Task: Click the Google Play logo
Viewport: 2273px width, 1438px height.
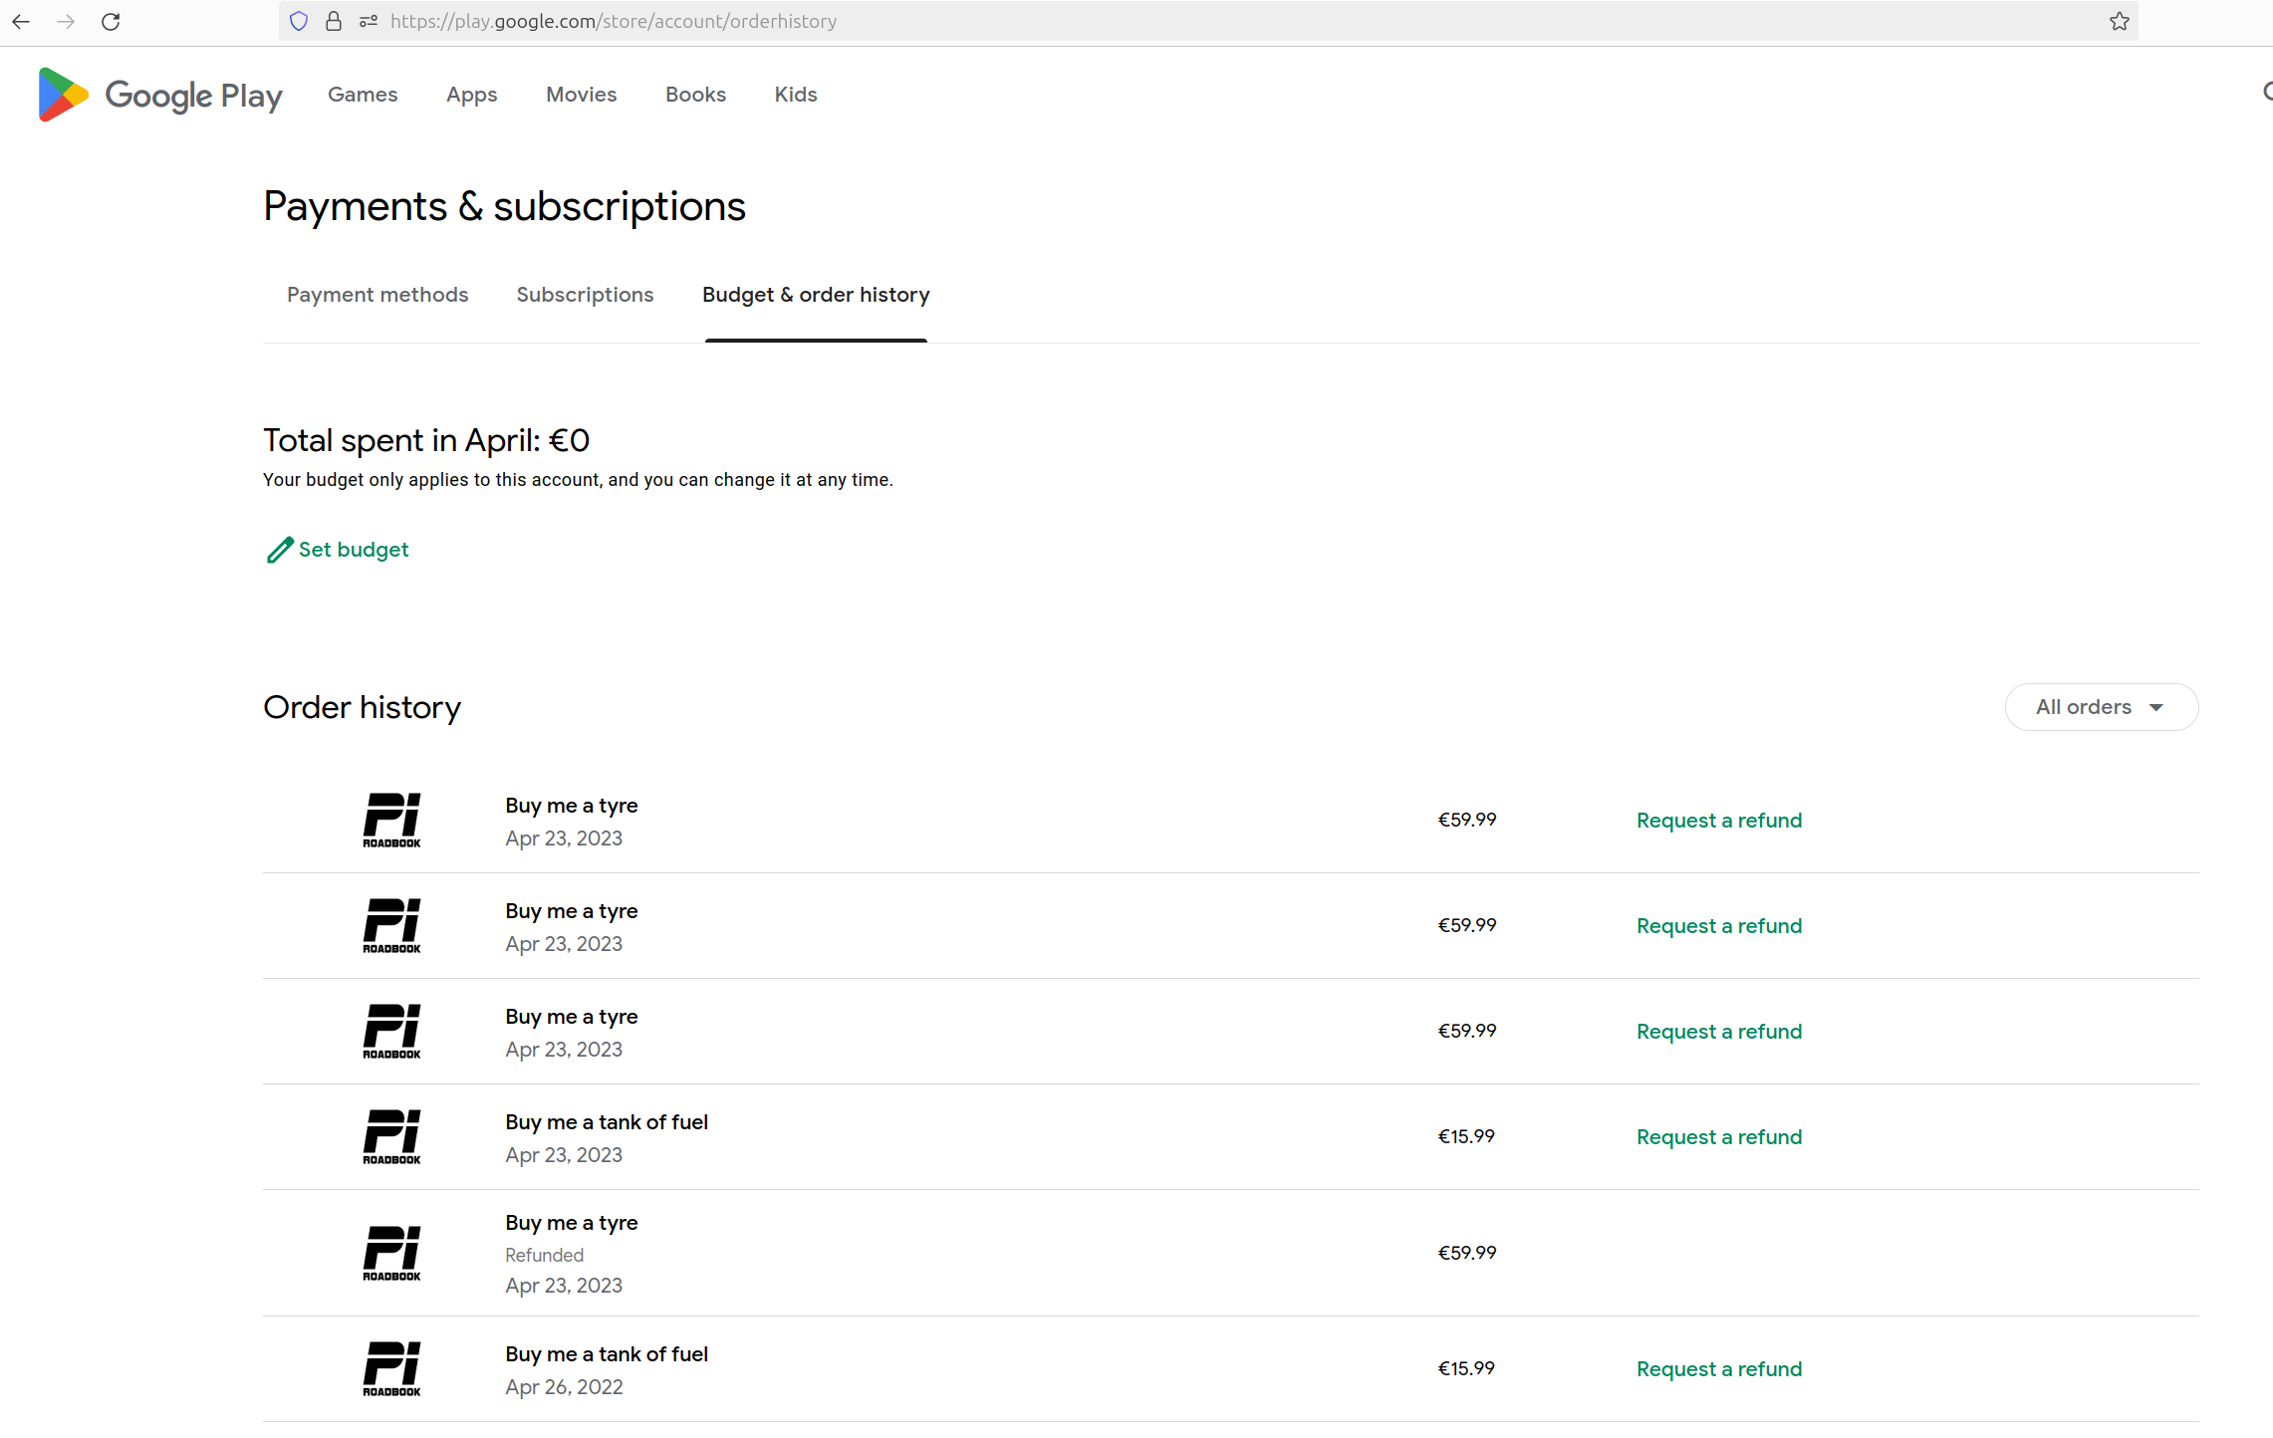Action: click(x=159, y=95)
